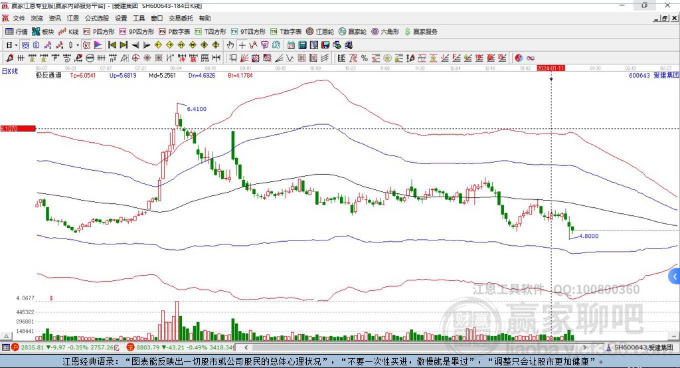The image size is (680, 368).
Task: Select the red pencil drawing tool
Action: tap(9, 58)
